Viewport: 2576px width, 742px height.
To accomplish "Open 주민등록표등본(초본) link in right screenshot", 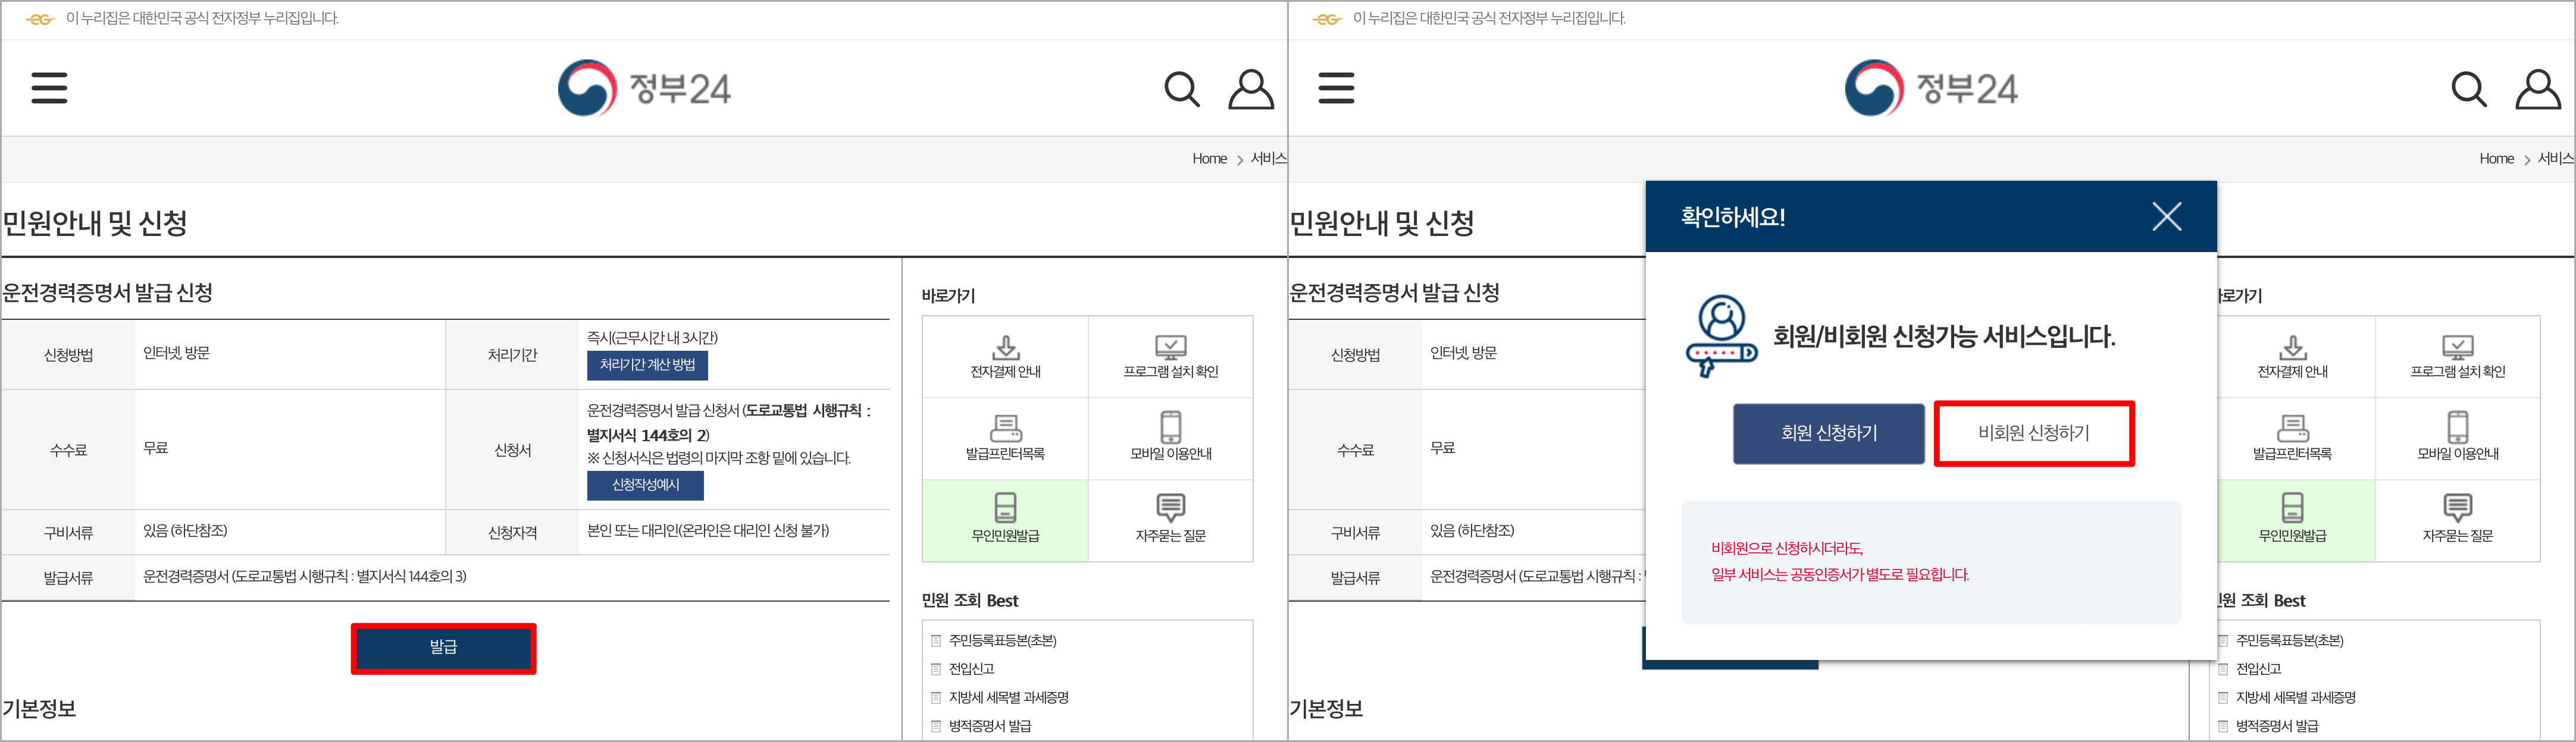I will pos(2289,641).
